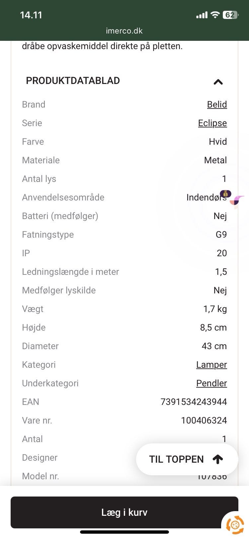Tap the PRODUKTDATABLAD section heading
This screenshot has height=539, width=249.
pyautogui.click(x=73, y=81)
